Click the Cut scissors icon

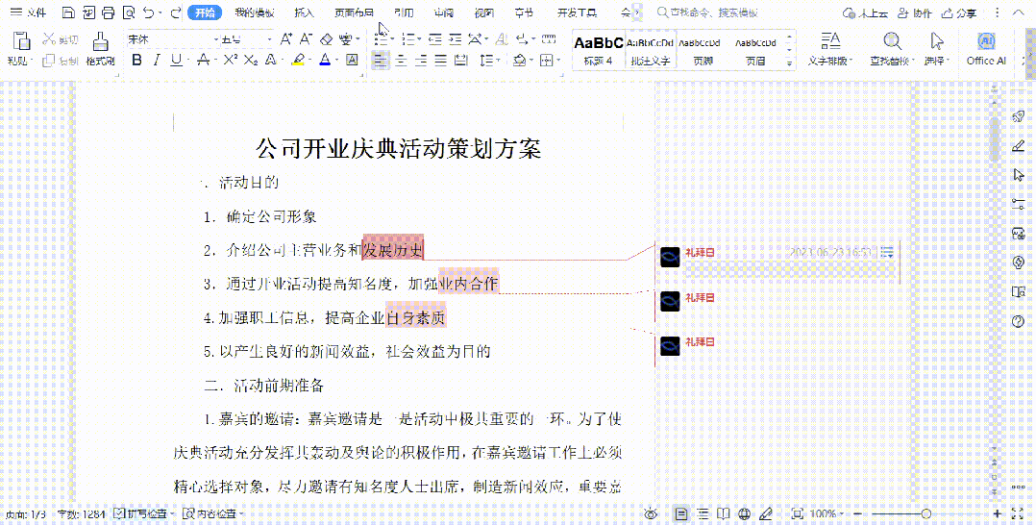pyautogui.click(x=50, y=39)
